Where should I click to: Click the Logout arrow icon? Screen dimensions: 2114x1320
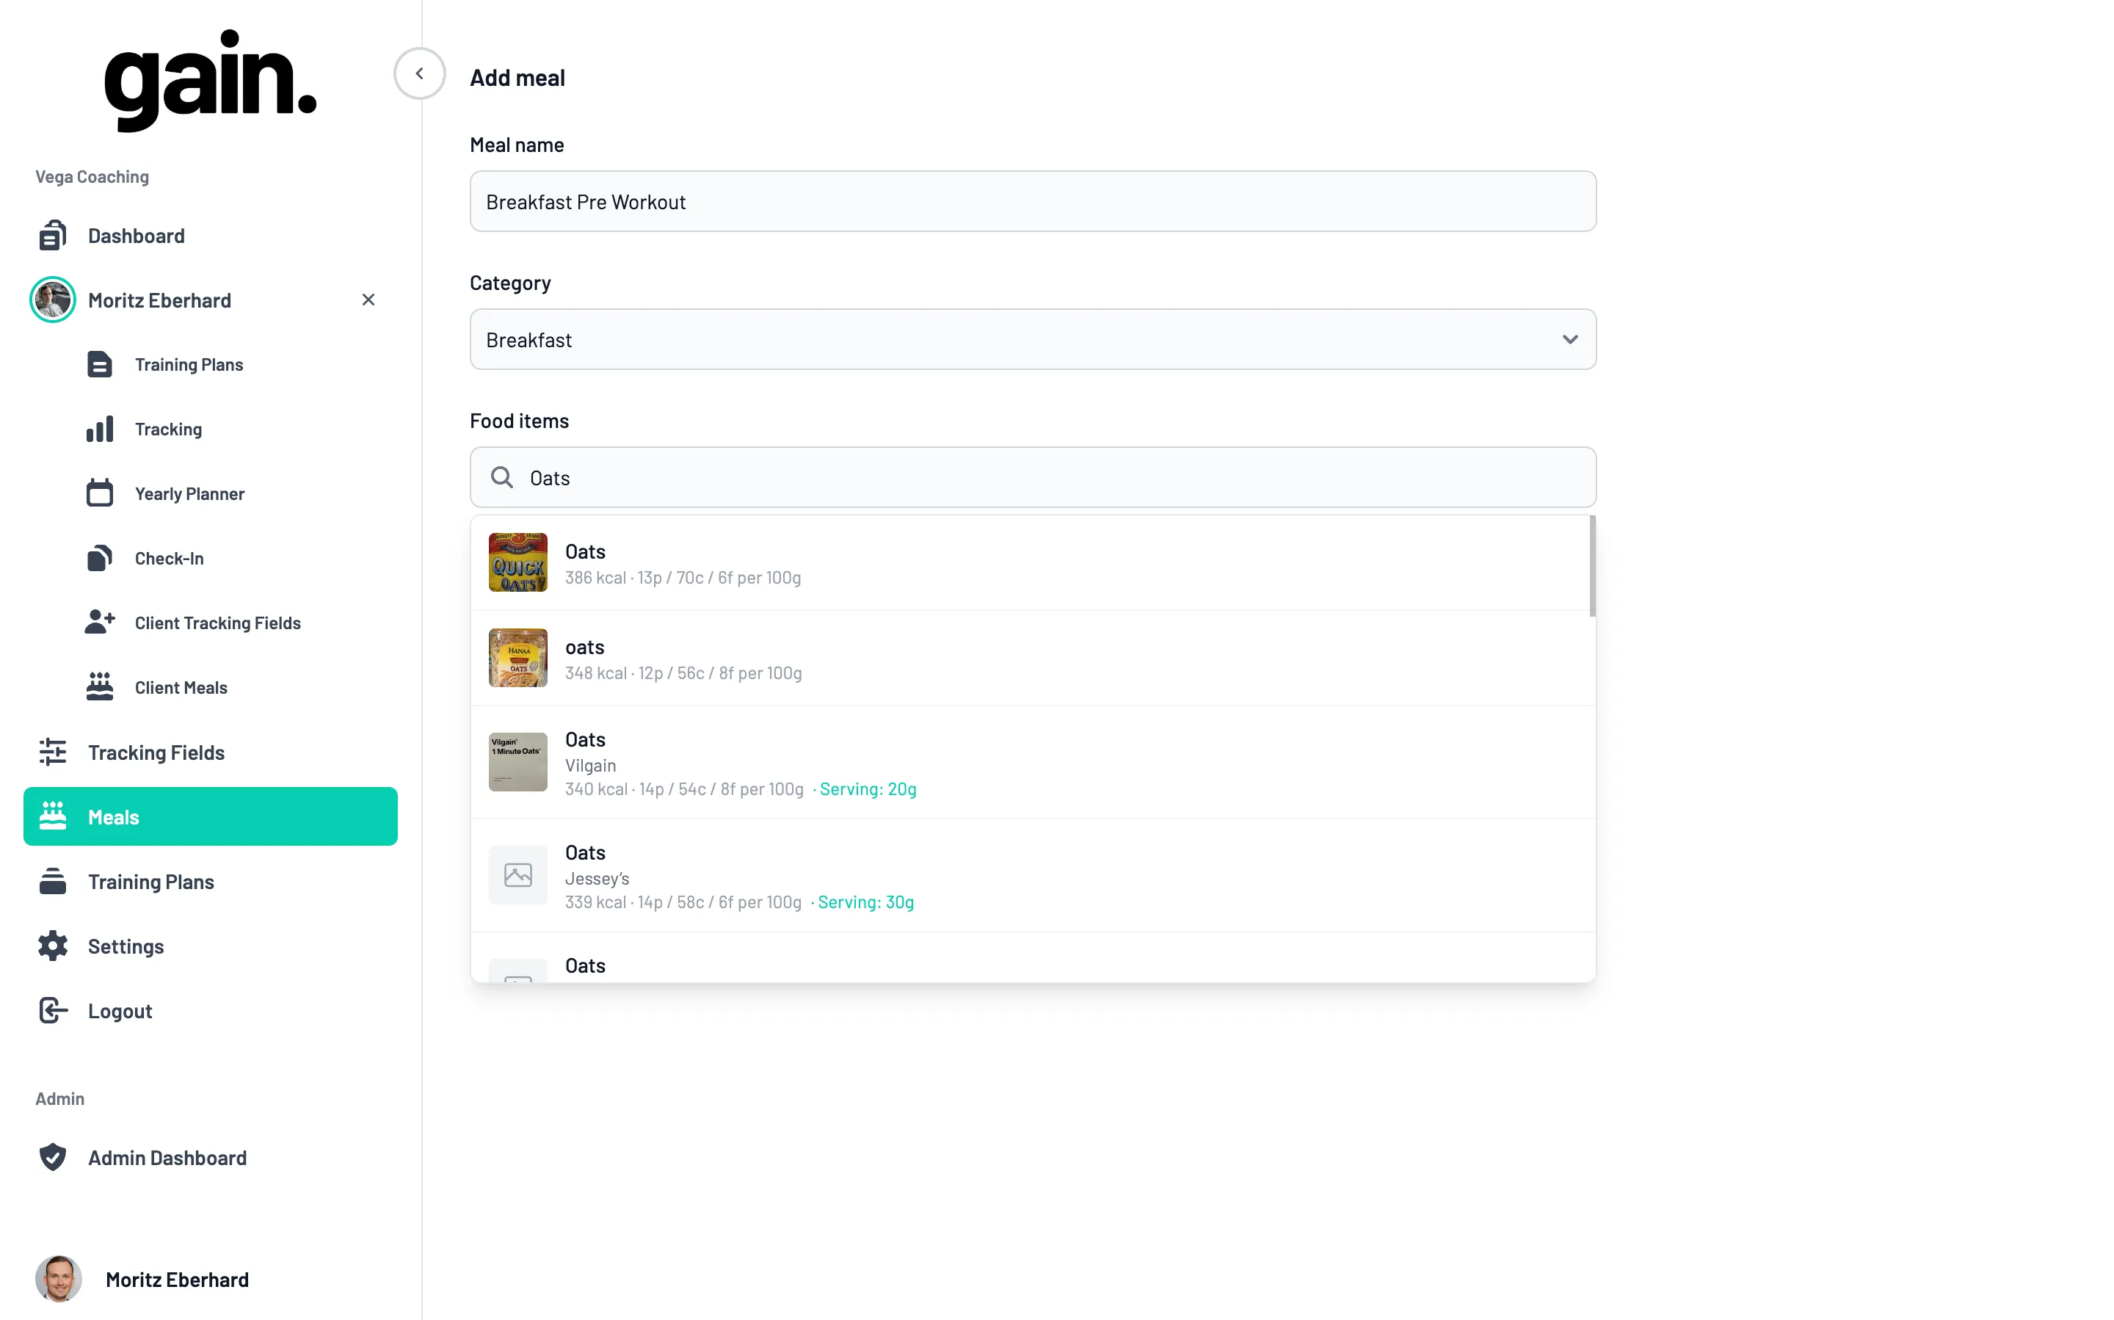coord(52,1011)
